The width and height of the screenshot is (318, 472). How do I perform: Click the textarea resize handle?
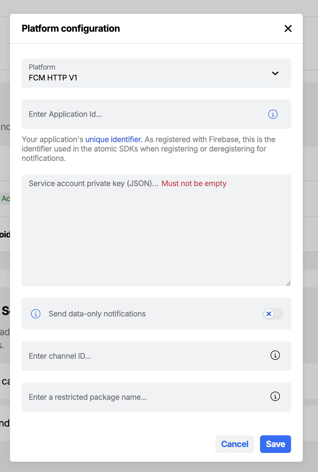[289, 283]
